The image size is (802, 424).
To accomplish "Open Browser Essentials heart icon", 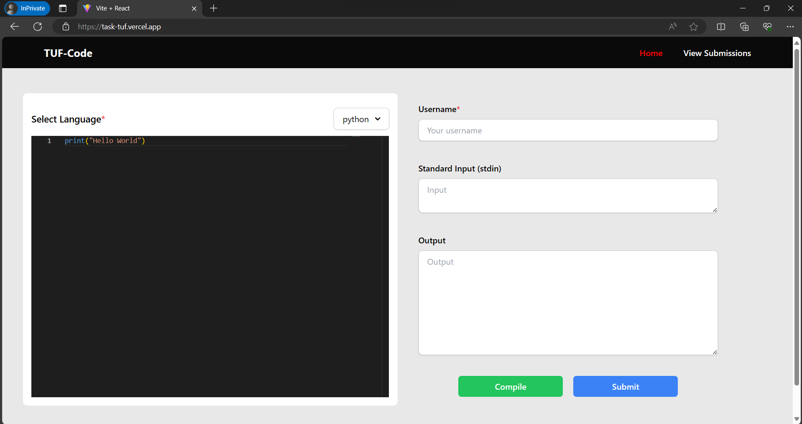I will click(767, 27).
